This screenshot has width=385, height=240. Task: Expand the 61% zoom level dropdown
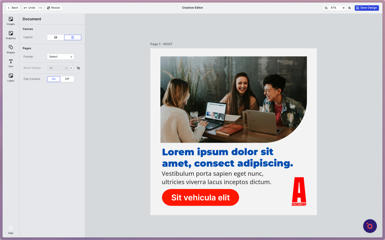[x=343, y=8]
